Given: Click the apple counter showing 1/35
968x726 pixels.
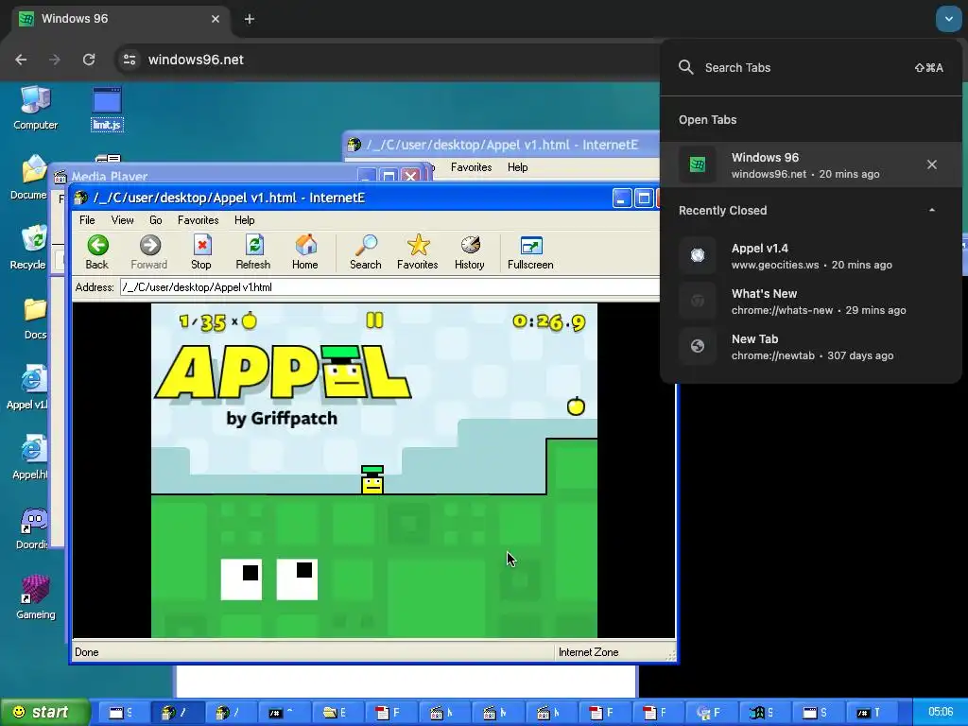Looking at the screenshot, I should [x=217, y=321].
